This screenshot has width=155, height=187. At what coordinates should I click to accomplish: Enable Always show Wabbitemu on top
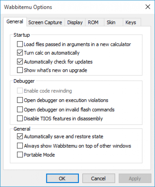[20, 146]
